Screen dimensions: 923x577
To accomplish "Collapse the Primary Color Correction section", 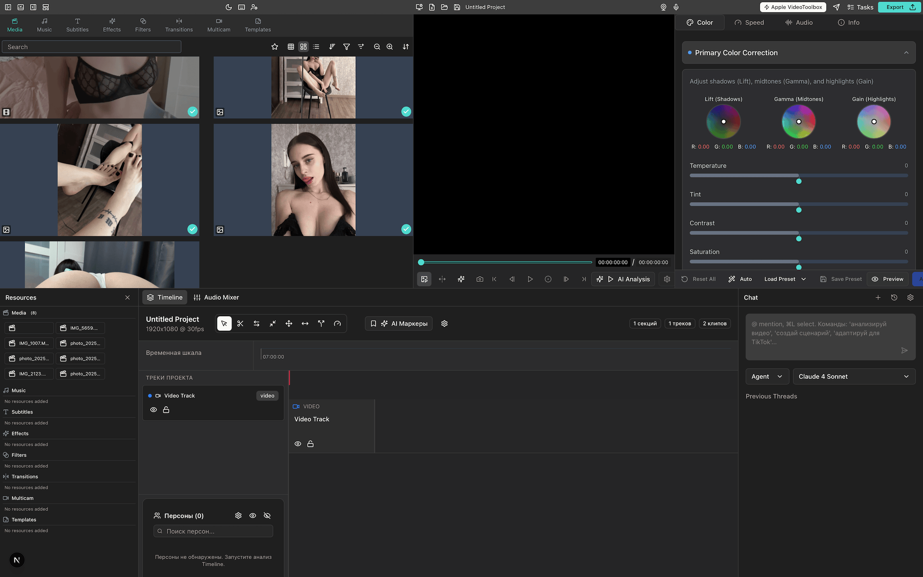I will [907, 52].
